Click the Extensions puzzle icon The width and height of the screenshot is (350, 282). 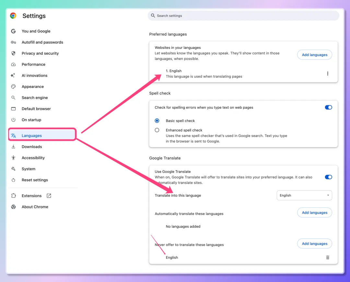[13, 196]
